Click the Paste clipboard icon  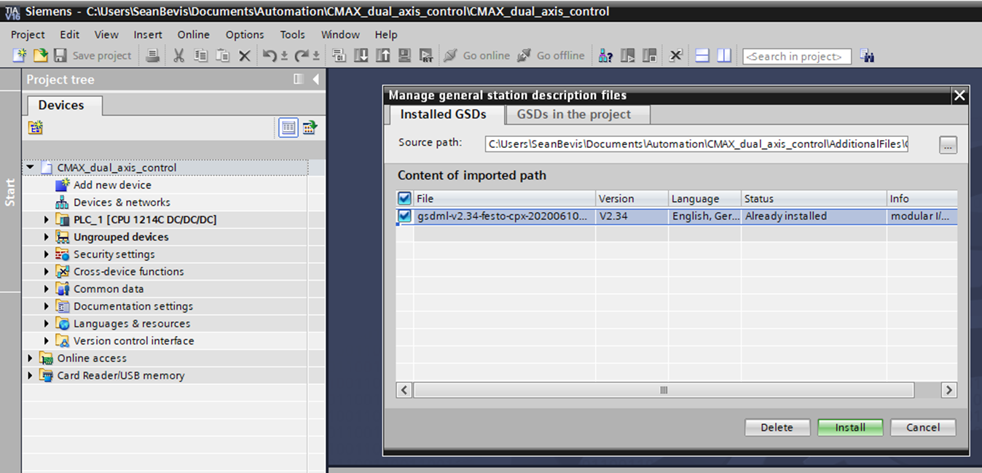(x=223, y=55)
